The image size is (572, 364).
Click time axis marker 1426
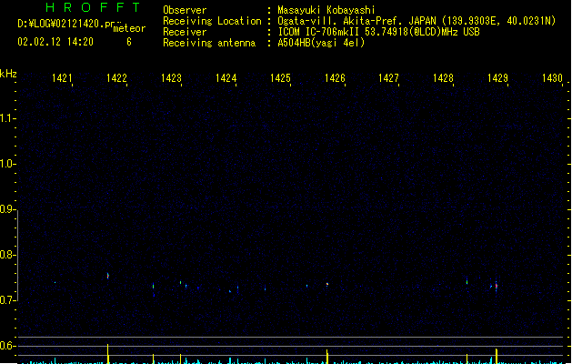click(335, 78)
